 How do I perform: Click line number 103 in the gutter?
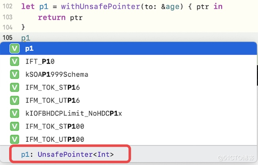click(7, 17)
